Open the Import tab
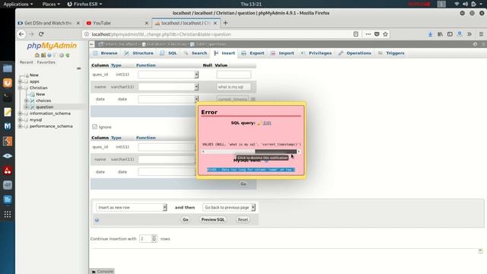Image resolution: width=487 pixels, height=274 pixels. [x=282, y=53]
